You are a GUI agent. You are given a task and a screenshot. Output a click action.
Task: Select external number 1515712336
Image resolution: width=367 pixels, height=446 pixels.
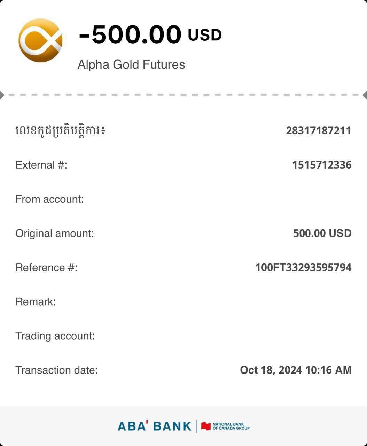(322, 165)
